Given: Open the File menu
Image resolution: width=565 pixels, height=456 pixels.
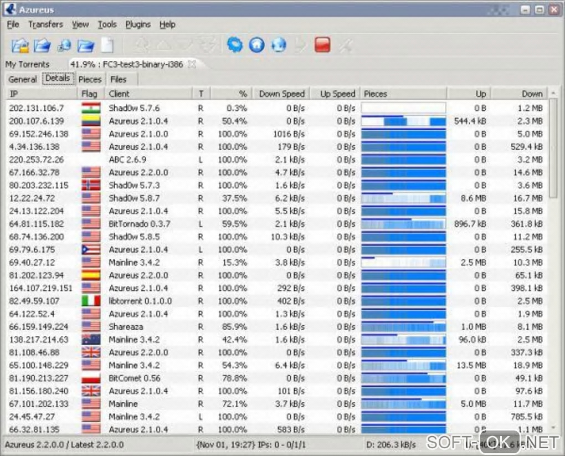Looking at the screenshot, I should 13,24.
